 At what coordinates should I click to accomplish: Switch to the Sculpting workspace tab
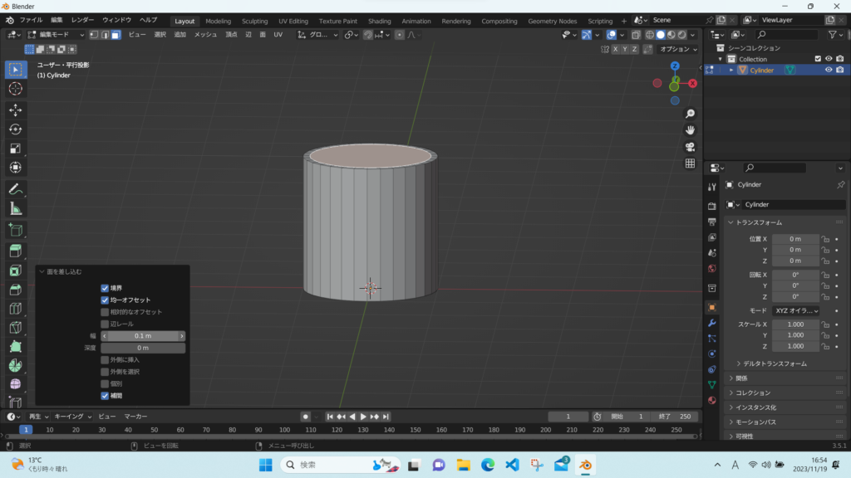tap(254, 21)
